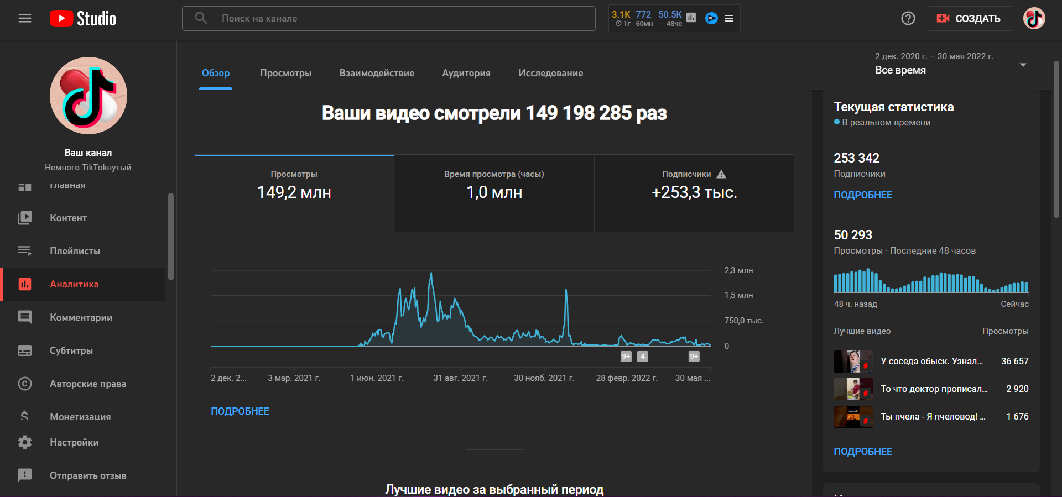Click the Контент sidebar icon
This screenshot has height=497, width=1062.
point(25,218)
